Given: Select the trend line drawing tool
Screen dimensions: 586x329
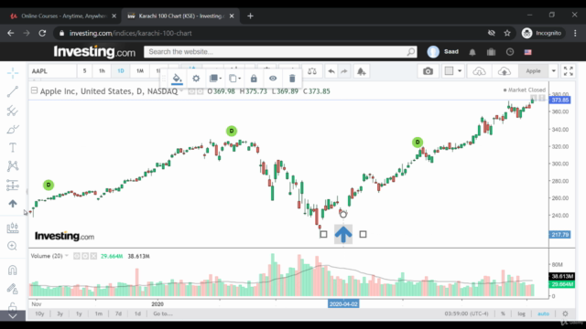Looking at the screenshot, I should click(13, 91).
